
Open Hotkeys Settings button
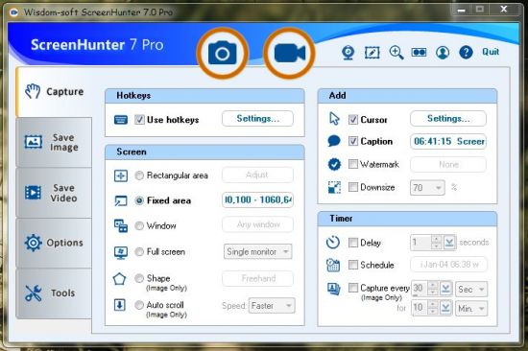click(257, 119)
